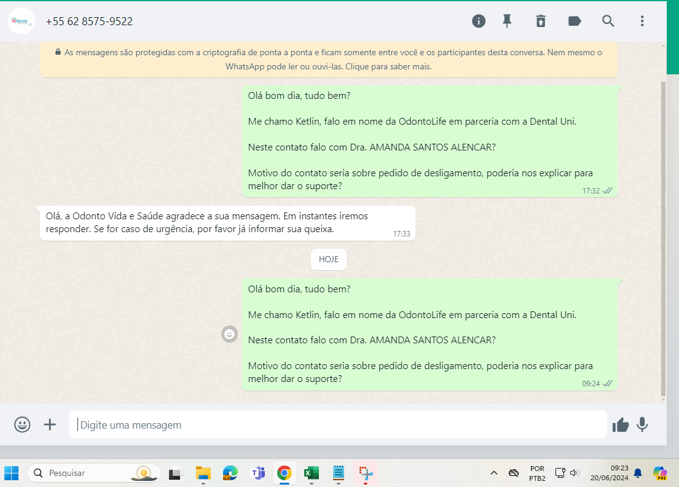Open File Explorer from taskbar
This screenshot has width=679, height=487.
point(203,473)
